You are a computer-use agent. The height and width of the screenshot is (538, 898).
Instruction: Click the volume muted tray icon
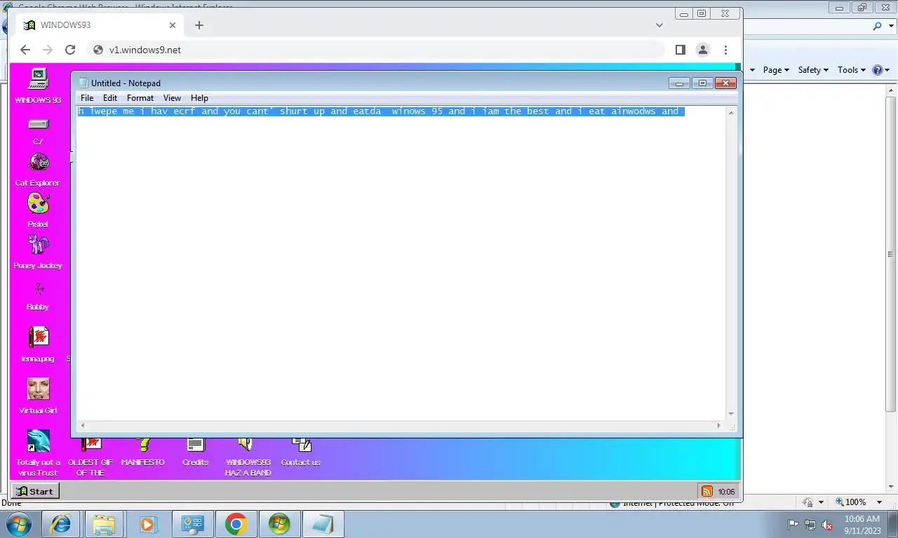coord(827,525)
